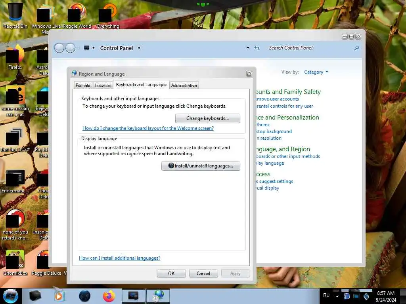Switch to the Formats tab
The image size is (406, 304).
(x=83, y=85)
